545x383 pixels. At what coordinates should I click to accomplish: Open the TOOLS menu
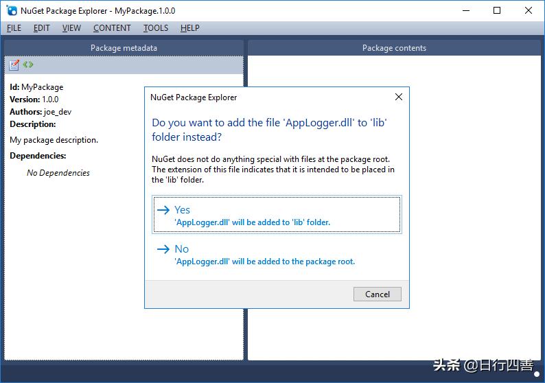156,28
